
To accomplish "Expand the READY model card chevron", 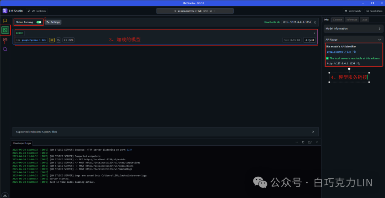I will (x=314, y=33).
